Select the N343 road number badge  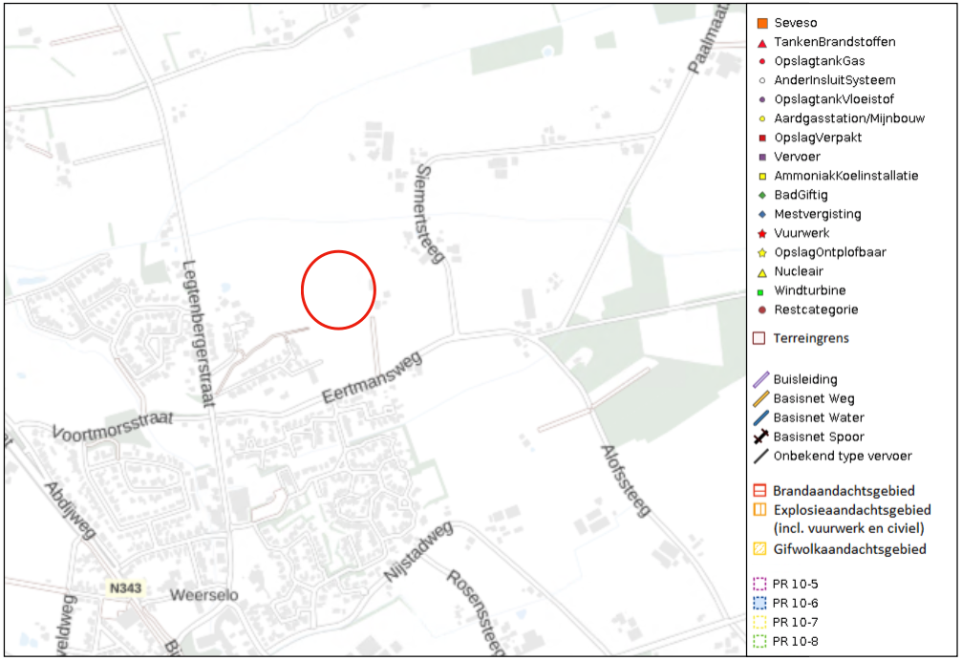pos(125,588)
